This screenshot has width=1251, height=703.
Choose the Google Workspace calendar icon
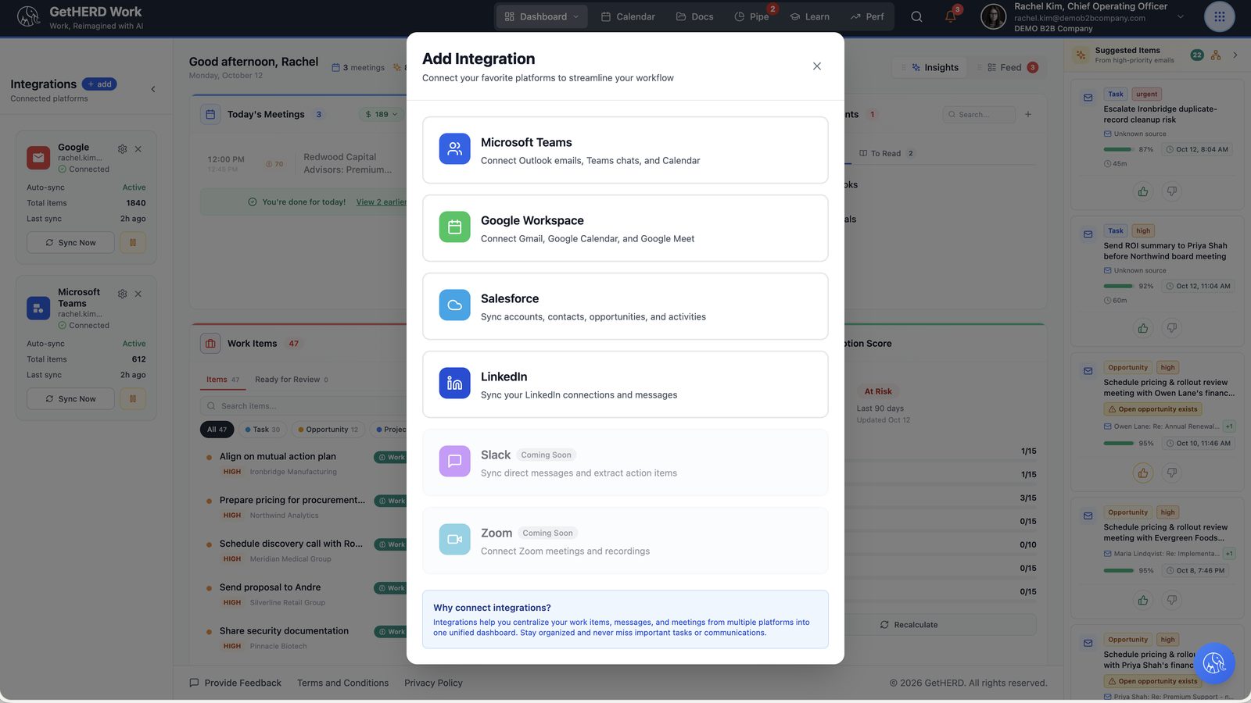[454, 227]
